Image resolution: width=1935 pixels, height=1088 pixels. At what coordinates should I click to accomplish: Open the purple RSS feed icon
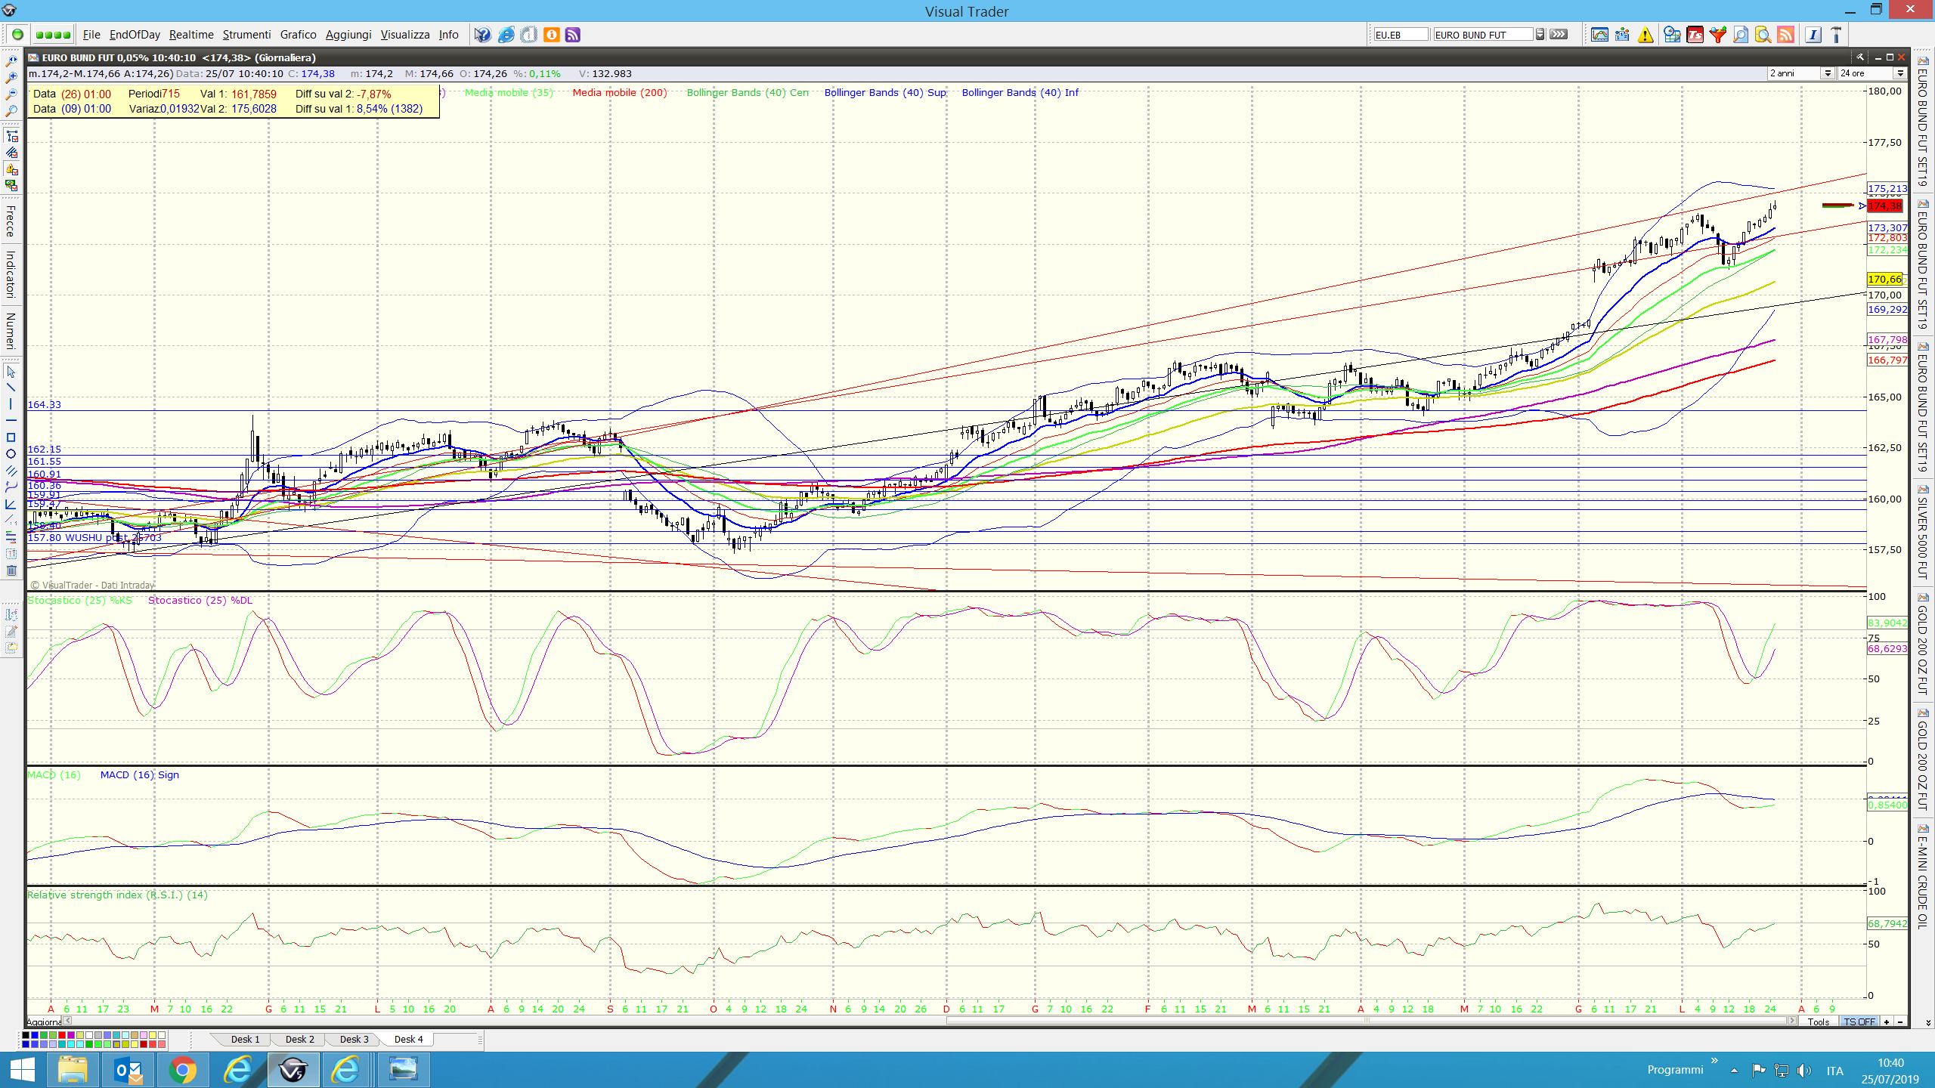(573, 35)
